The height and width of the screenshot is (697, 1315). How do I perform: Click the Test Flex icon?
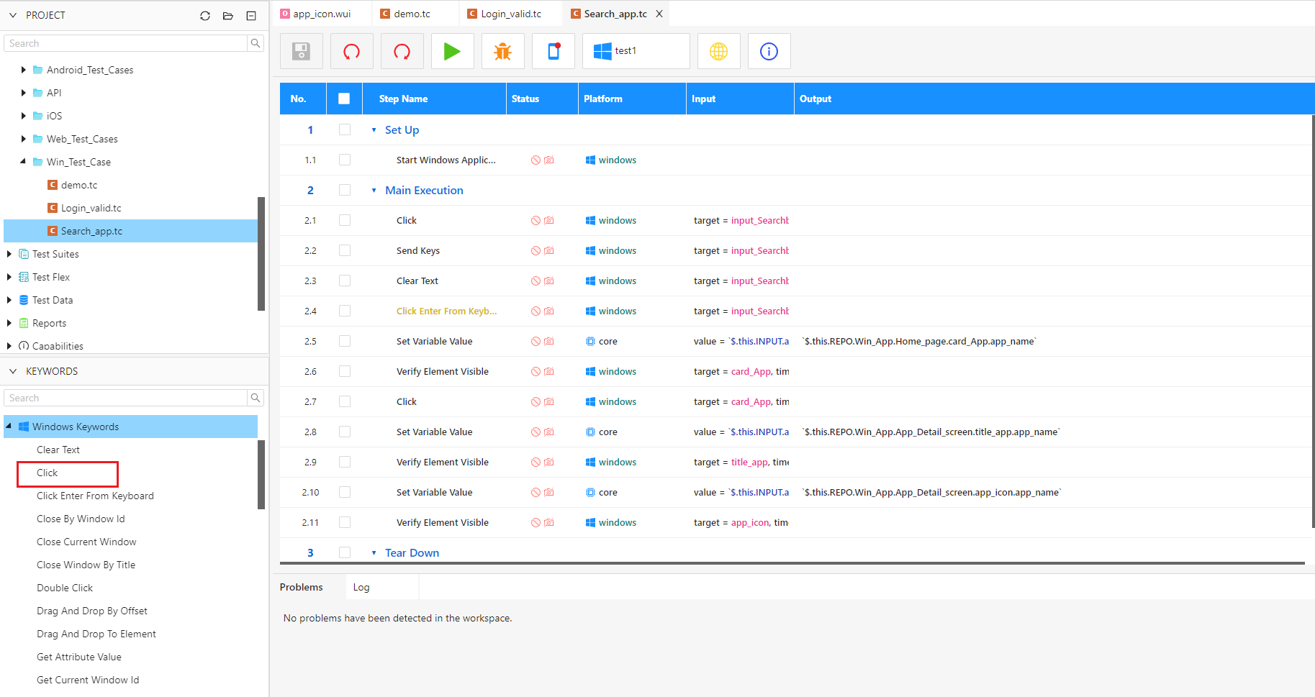[x=24, y=277]
